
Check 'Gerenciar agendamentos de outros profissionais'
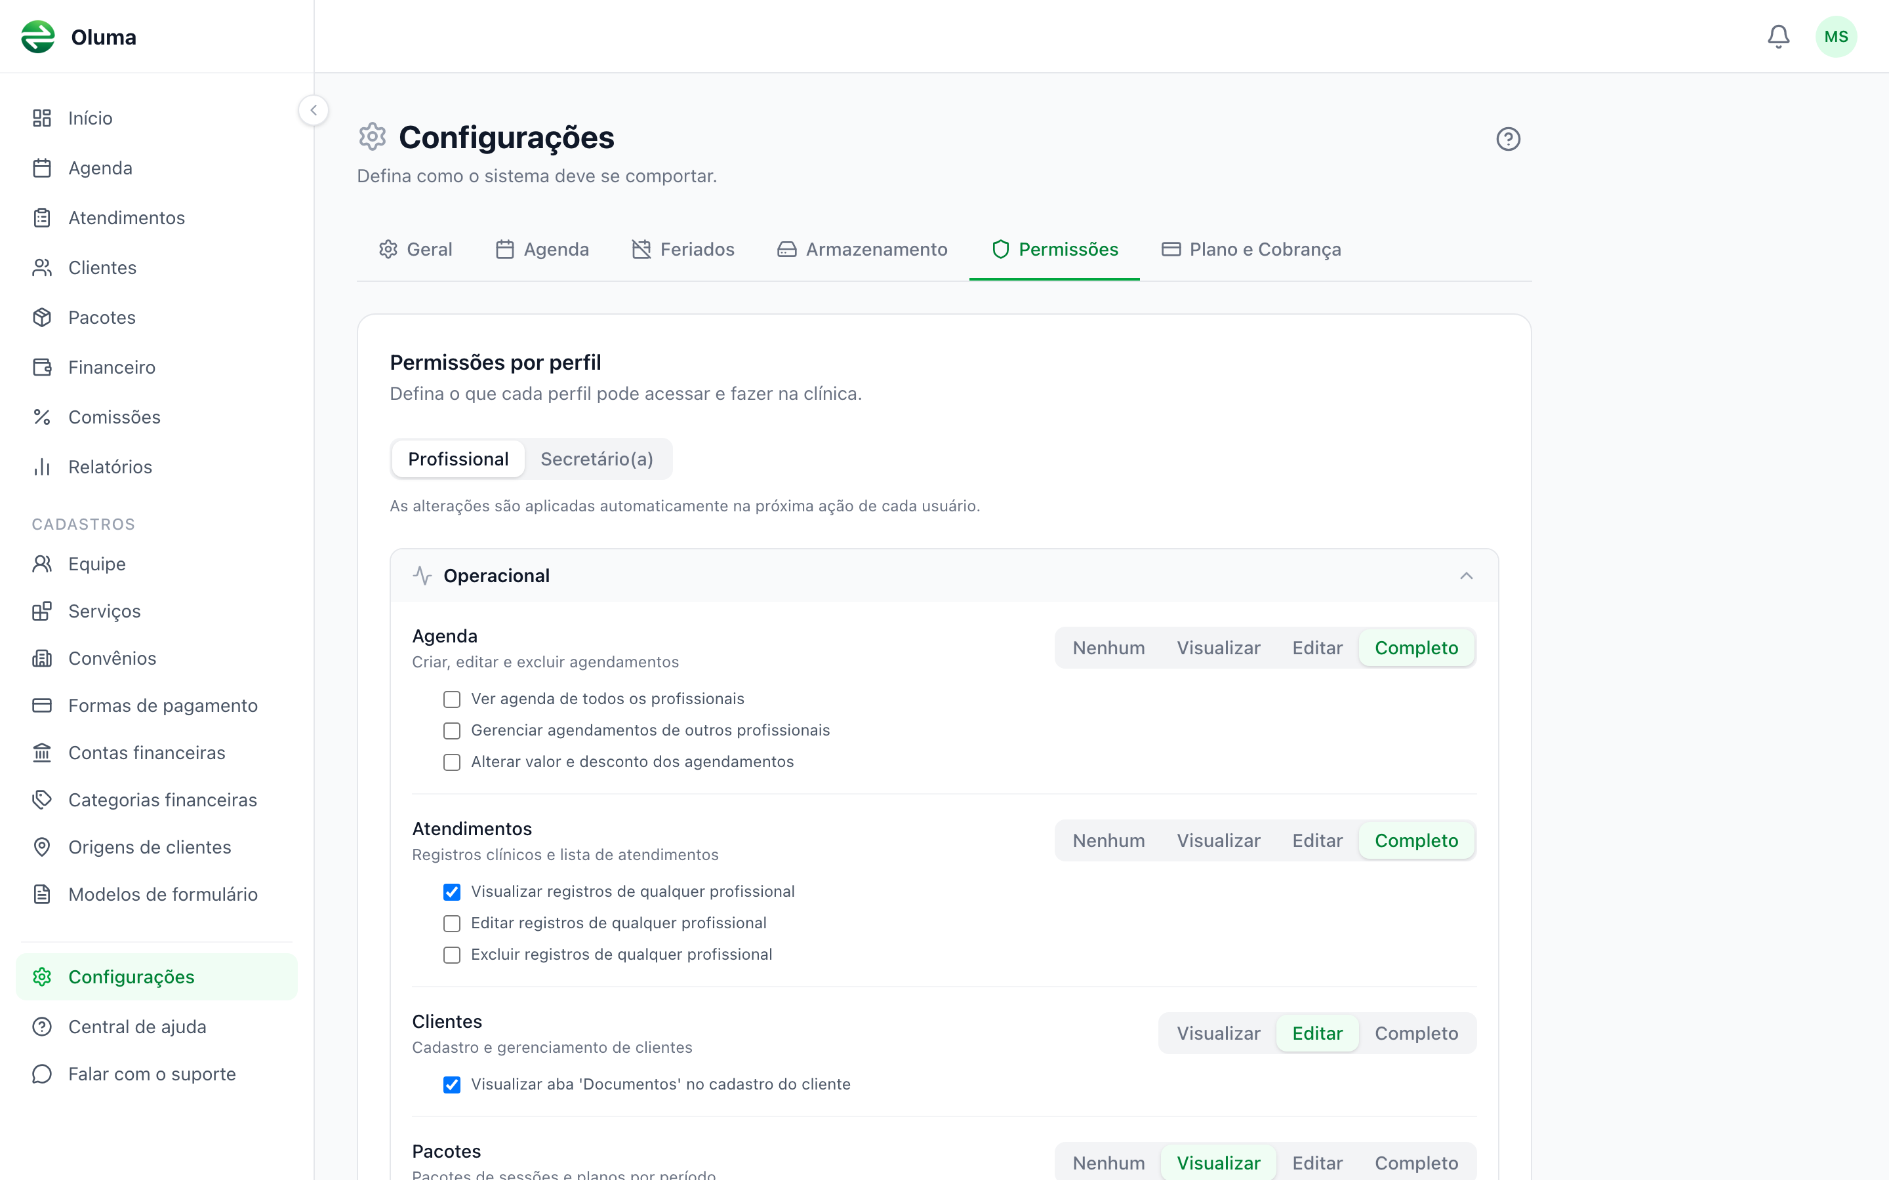pyautogui.click(x=452, y=730)
